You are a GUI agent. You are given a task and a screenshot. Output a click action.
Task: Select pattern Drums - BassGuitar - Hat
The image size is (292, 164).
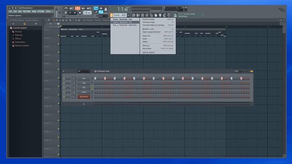(x=125, y=22)
